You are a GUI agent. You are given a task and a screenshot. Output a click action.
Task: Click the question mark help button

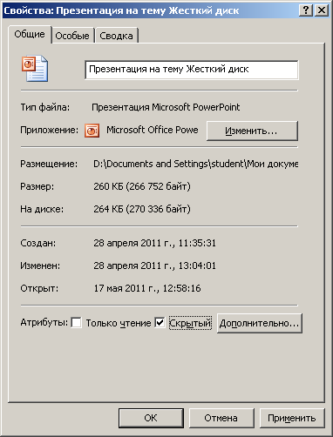coord(306,10)
